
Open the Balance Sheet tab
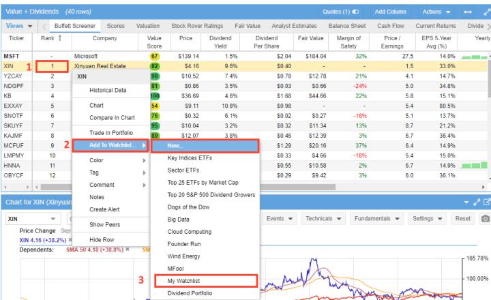347,26
